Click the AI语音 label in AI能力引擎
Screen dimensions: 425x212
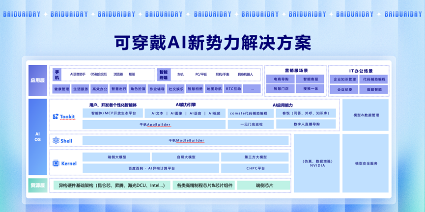195,113
